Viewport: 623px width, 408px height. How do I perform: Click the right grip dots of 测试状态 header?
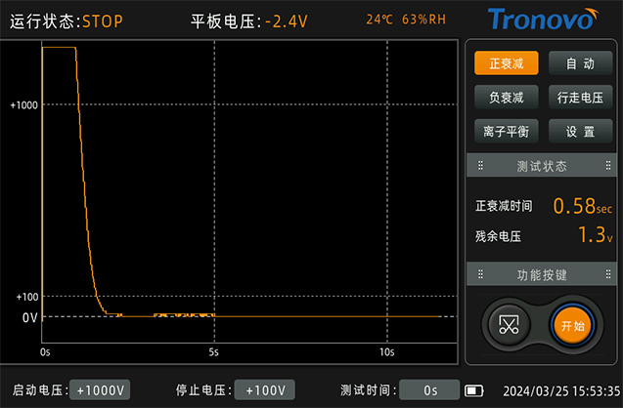(x=608, y=165)
